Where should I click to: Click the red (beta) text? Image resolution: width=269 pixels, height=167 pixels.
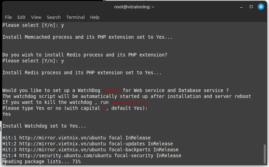pos(111,91)
